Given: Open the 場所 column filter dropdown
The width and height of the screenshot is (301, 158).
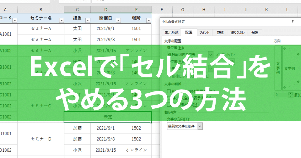Looking at the screenshot, I should tap(149, 20).
